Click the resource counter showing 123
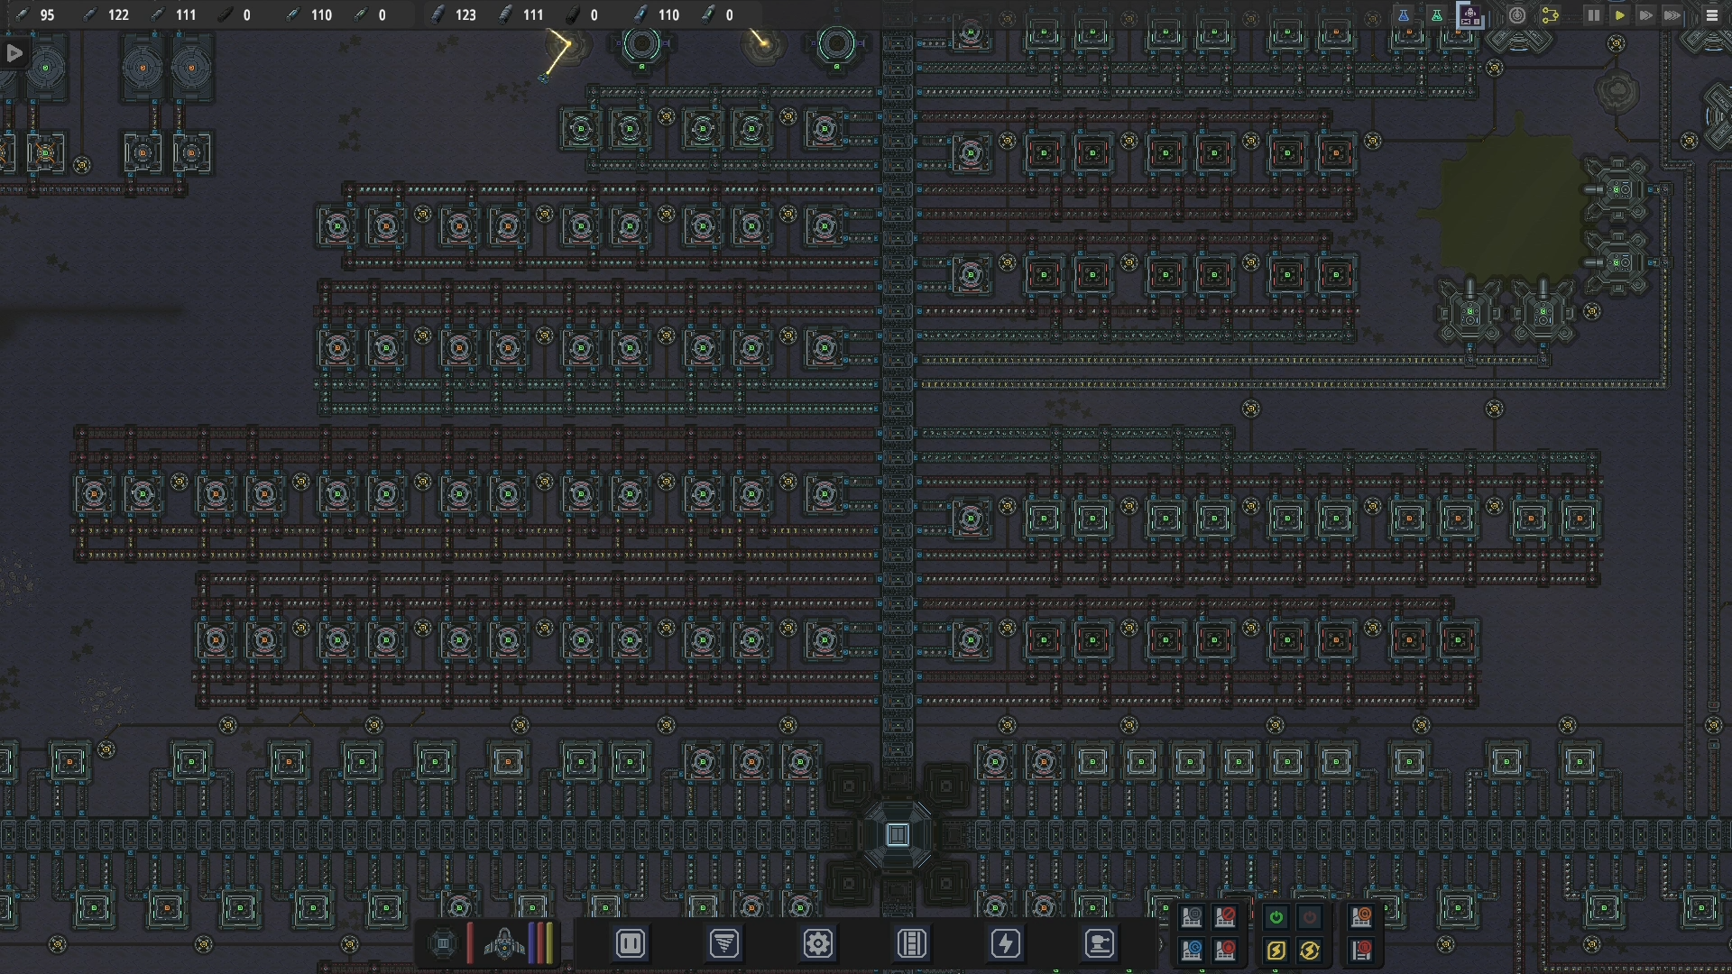The width and height of the screenshot is (1732, 974). (x=455, y=15)
